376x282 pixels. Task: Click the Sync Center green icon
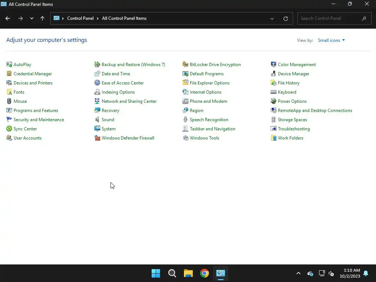click(9, 129)
